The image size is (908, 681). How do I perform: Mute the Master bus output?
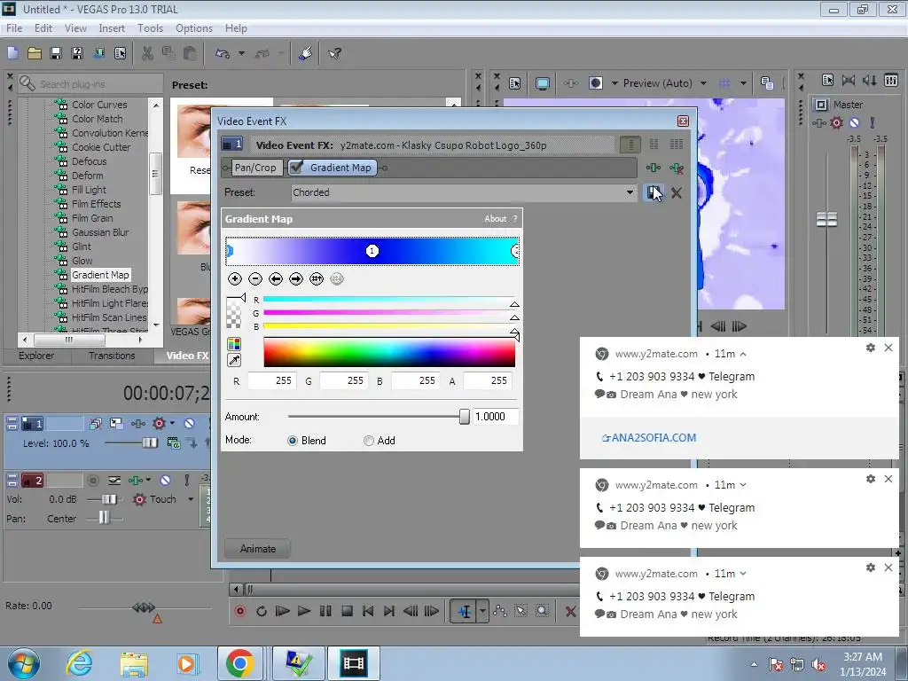[x=854, y=122]
